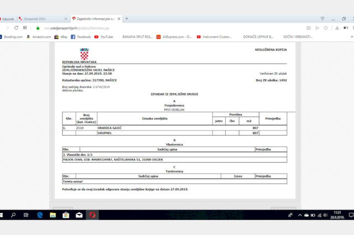This screenshot has height=235, width=354.
Task: Select the Zajednički informacijski tab
Action: click(96, 19)
